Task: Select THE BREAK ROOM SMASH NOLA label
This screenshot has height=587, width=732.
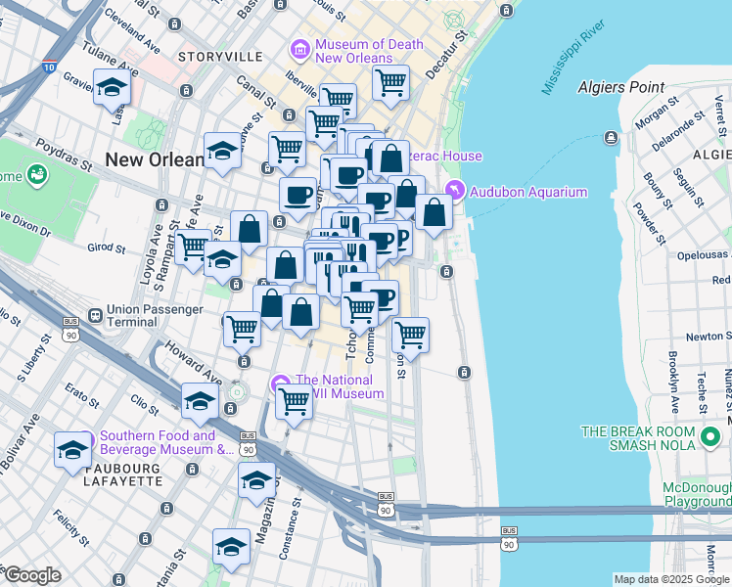Action: coord(638,438)
